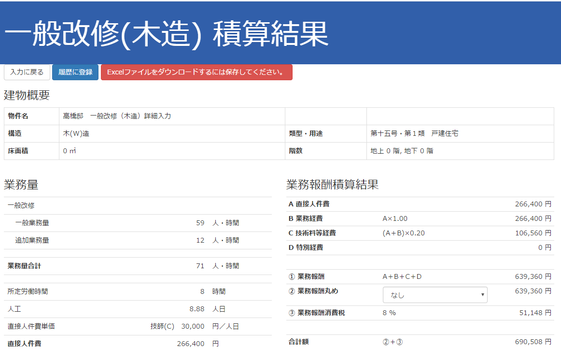Select the C 技術料等経費 row label
The width and height of the screenshot is (561, 362).
[312, 233]
